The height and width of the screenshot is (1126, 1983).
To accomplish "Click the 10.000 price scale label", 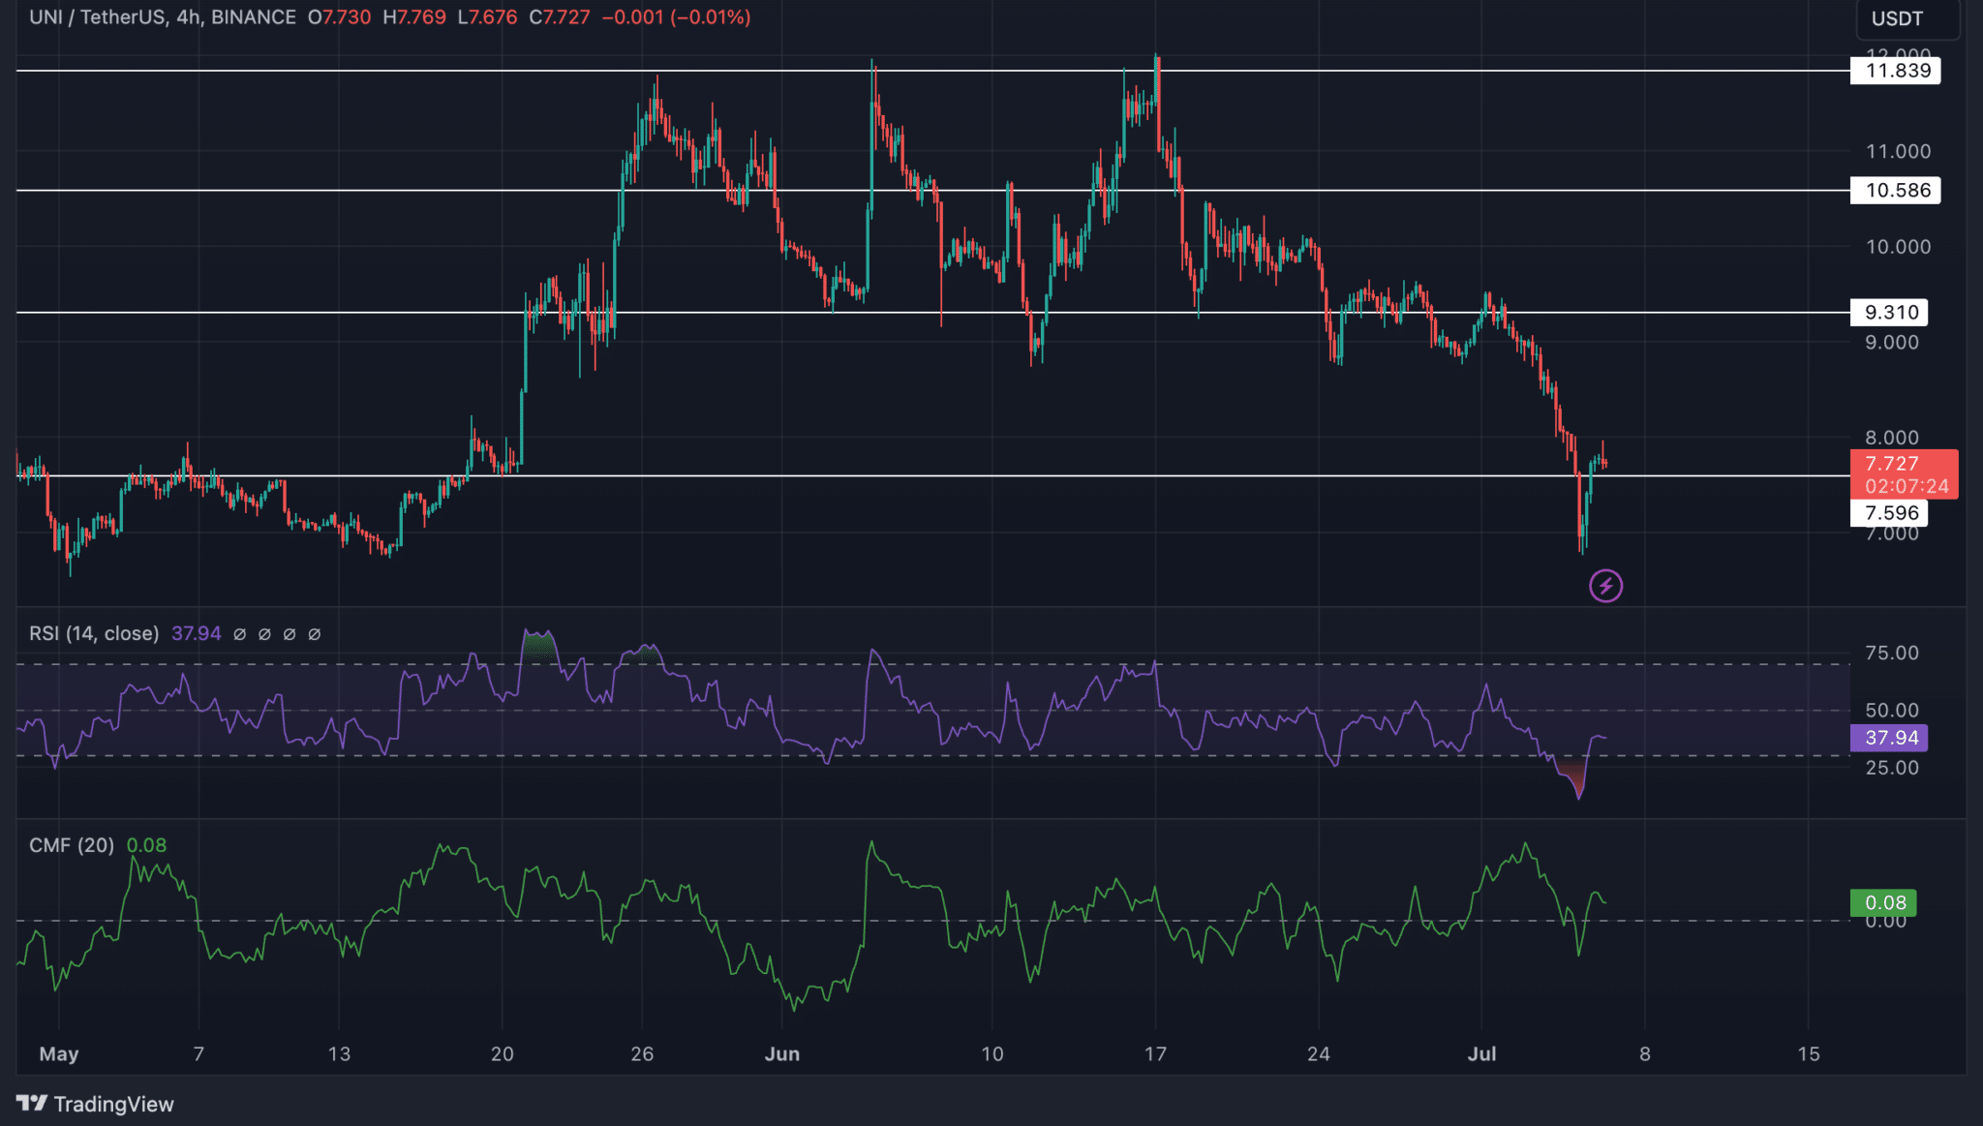I will (x=1898, y=247).
